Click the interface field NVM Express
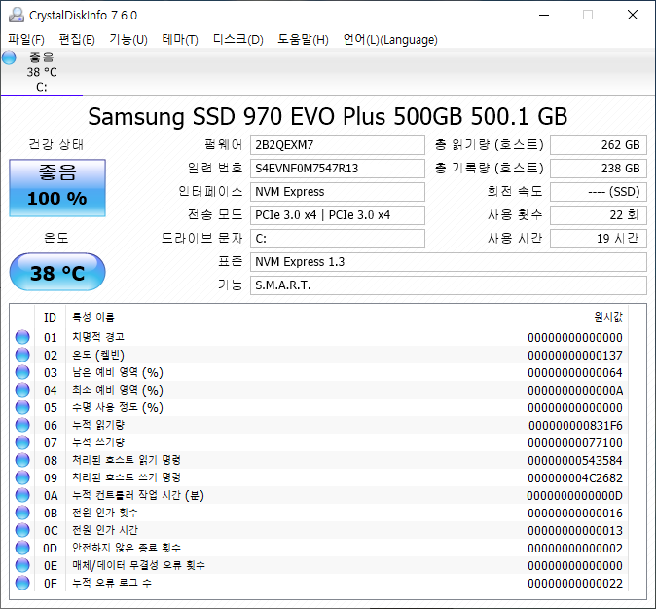The image size is (656, 609). [338, 192]
